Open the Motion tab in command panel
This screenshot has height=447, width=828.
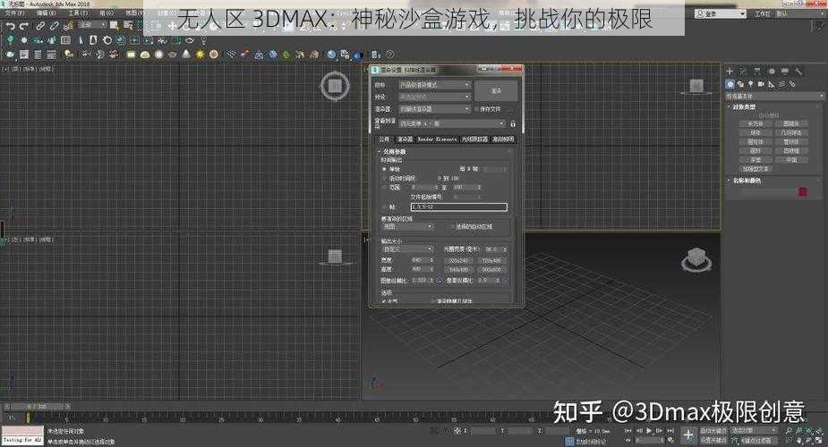[772, 72]
